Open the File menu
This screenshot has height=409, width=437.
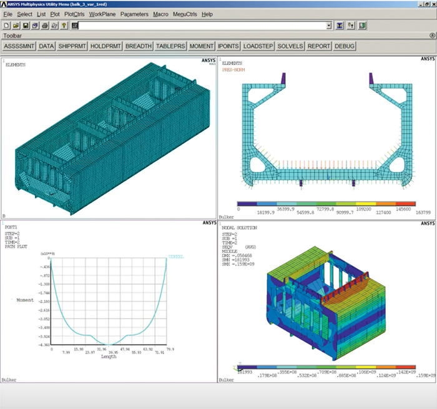7,14
